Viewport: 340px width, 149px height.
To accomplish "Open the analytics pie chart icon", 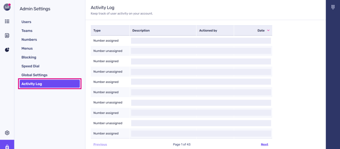I will (x=7, y=50).
